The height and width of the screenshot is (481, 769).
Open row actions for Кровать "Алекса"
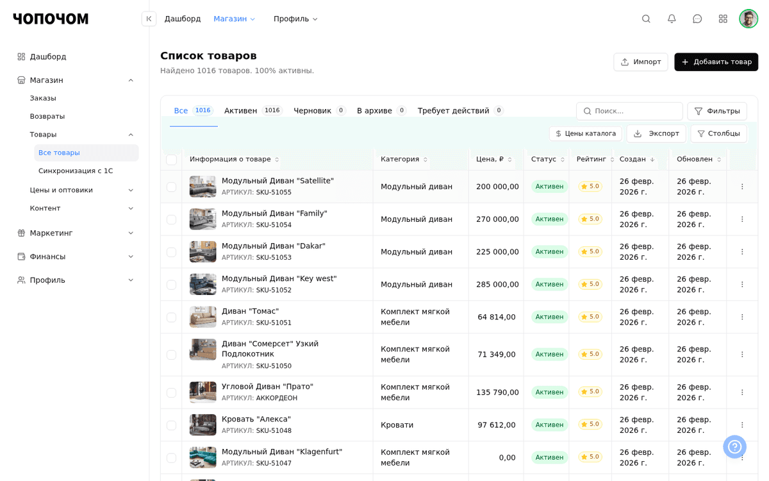[x=742, y=425]
